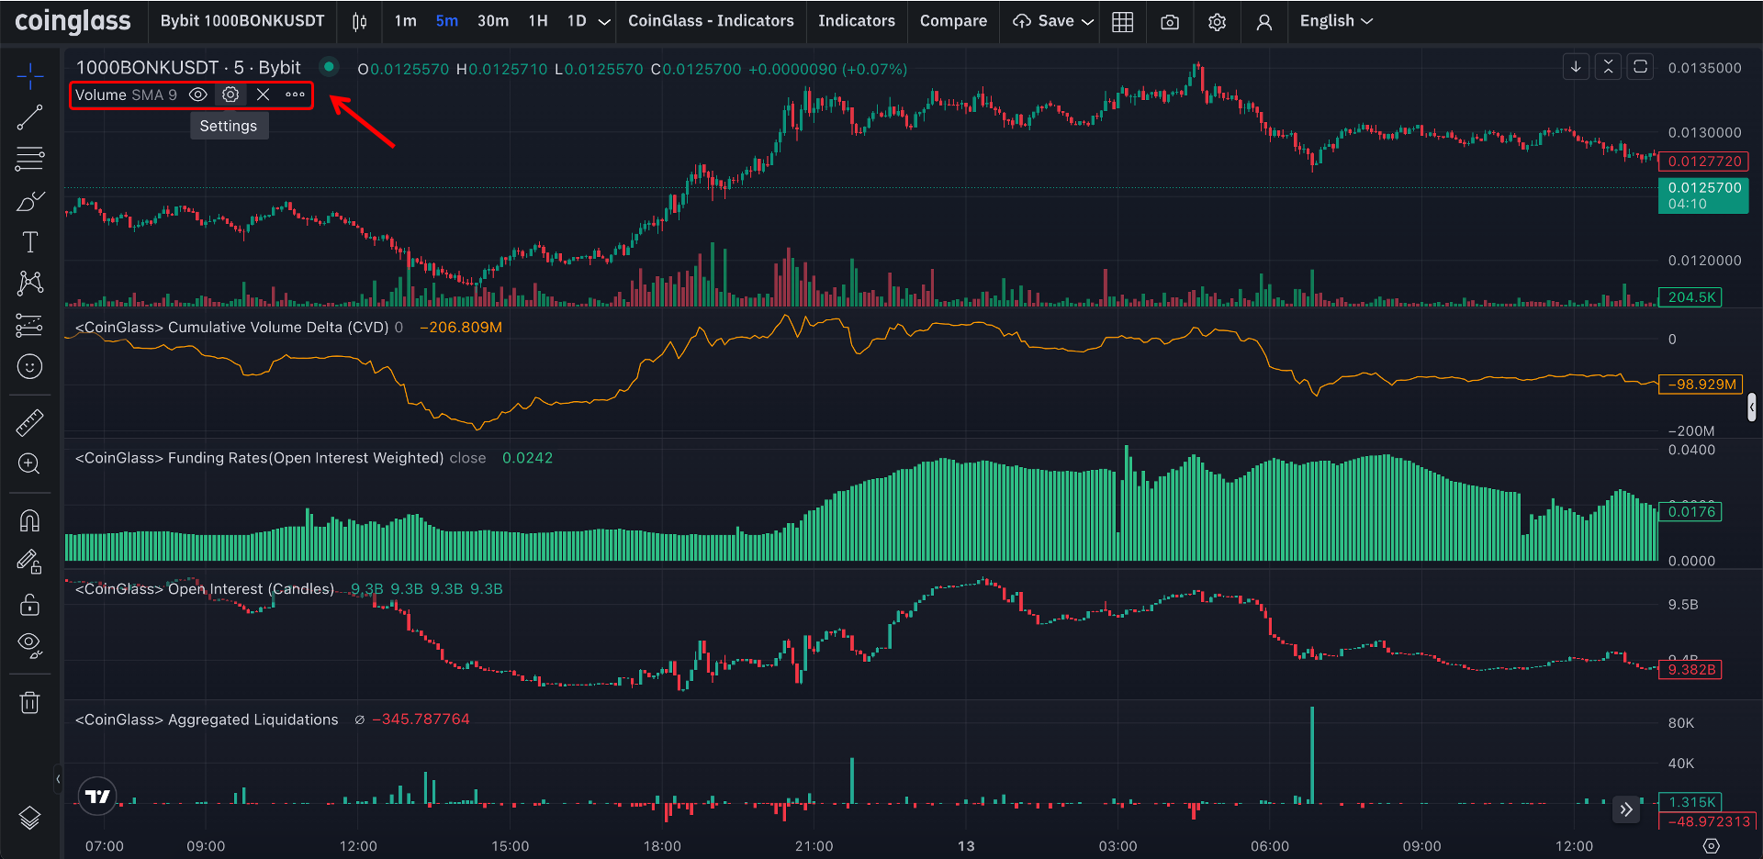The image size is (1763, 859).
Task: Open the Fibonacci retracement tool
Action: pos(29,159)
